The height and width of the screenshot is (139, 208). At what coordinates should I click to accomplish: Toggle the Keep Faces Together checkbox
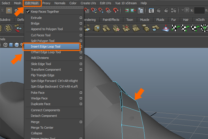pyautogui.click(x=28, y=11)
